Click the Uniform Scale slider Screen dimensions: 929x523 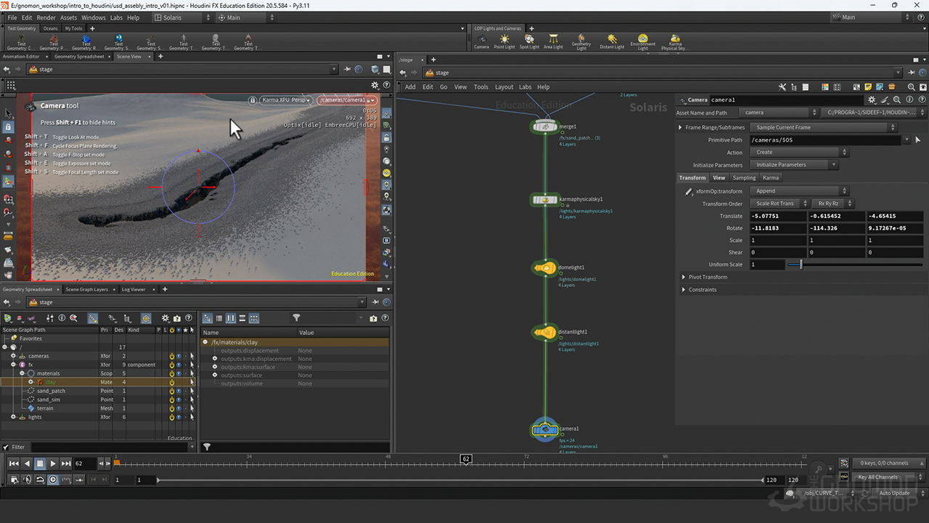pyautogui.click(x=800, y=264)
